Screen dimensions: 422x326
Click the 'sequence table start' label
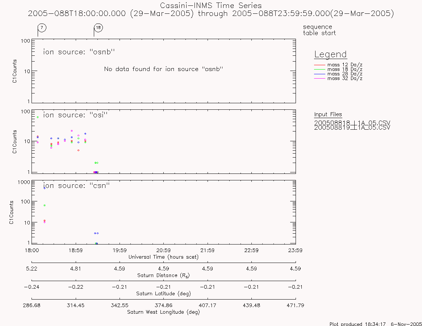(319, 30)
